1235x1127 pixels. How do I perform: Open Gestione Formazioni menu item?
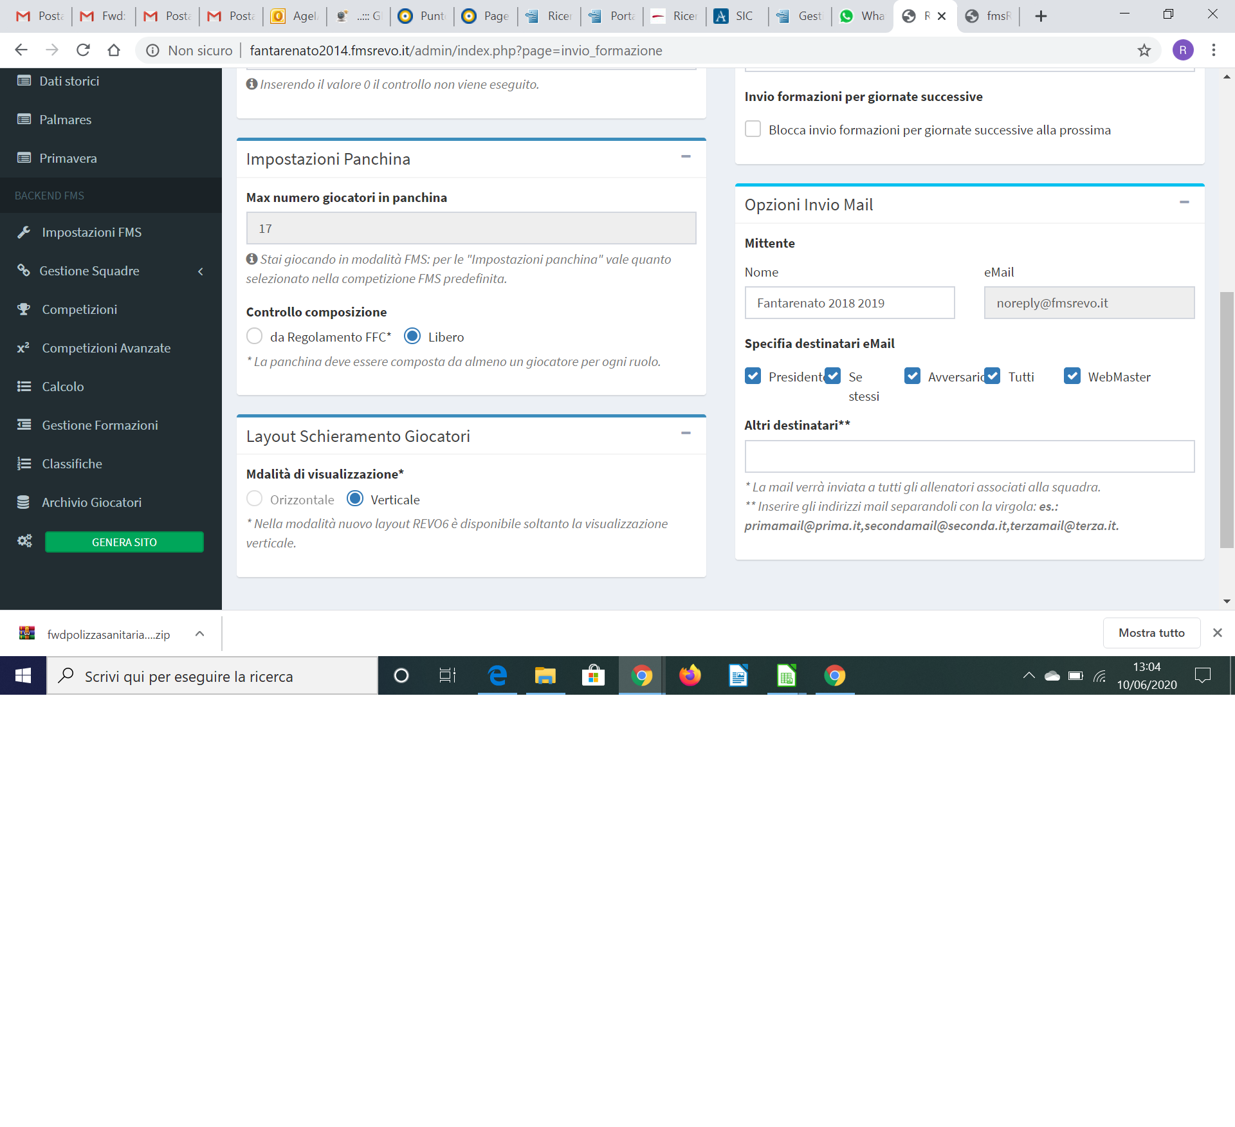point(100,425)
